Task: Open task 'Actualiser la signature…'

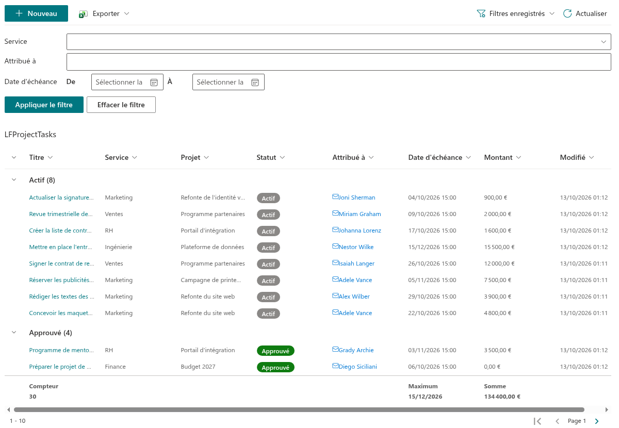Action: [61, 197]
